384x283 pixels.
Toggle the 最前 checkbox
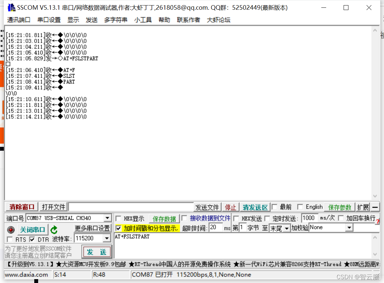(275, 207)
